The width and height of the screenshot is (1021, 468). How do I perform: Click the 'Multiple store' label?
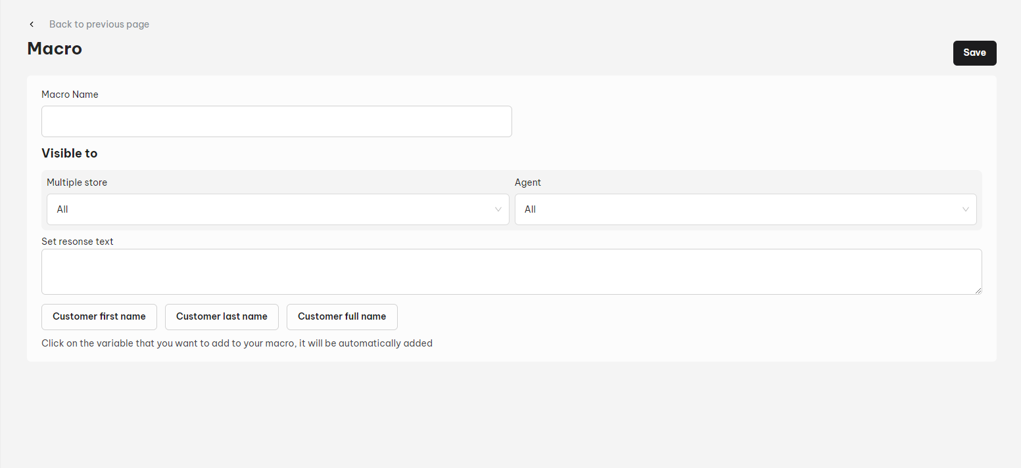click(77, 182)
